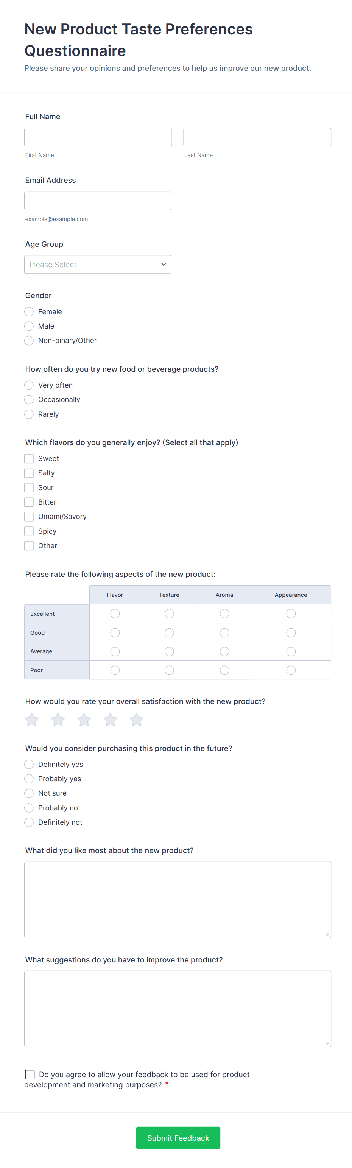Click the Submit Feedback button
Screen dimensions: 352x1168
point(178,1138)
